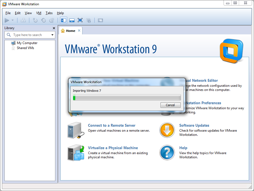The height and width of the screenshot is (191, 254).
Task: Open the VM menu
Action: tap(39, 13)
